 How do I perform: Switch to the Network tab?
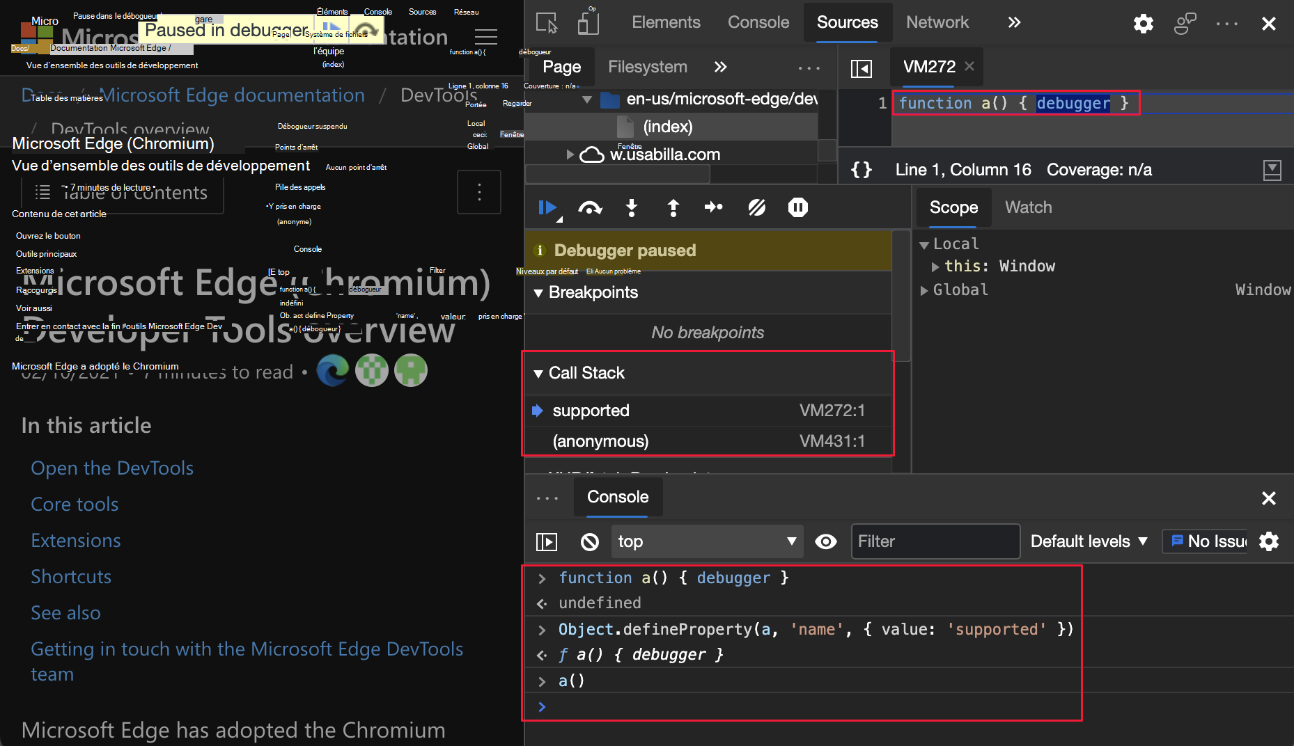tap(937, 22)
